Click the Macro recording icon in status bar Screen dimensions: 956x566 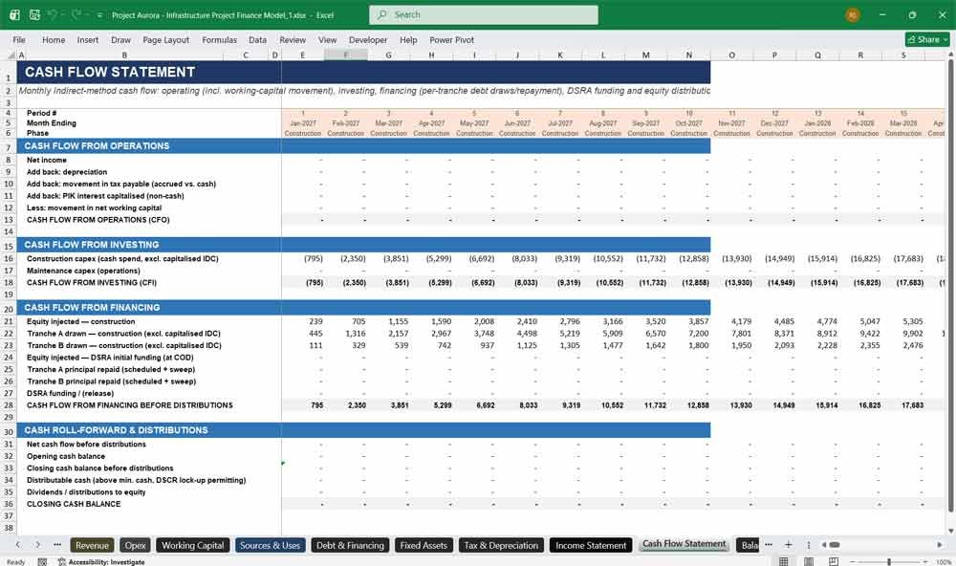point(42,562)
